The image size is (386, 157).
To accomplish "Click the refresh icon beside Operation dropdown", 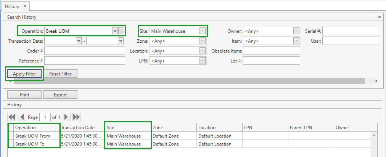I will 121,31.
